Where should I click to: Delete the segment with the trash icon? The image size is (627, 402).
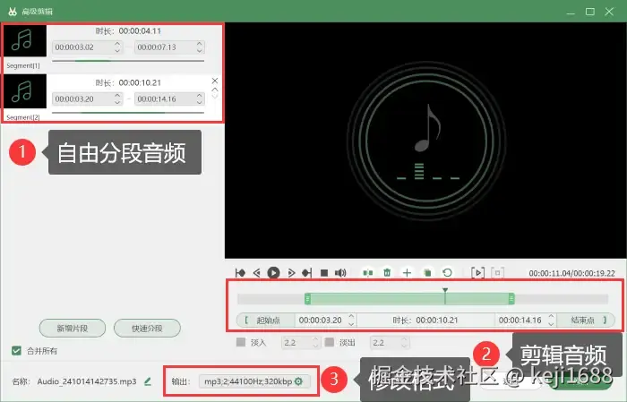387,273
